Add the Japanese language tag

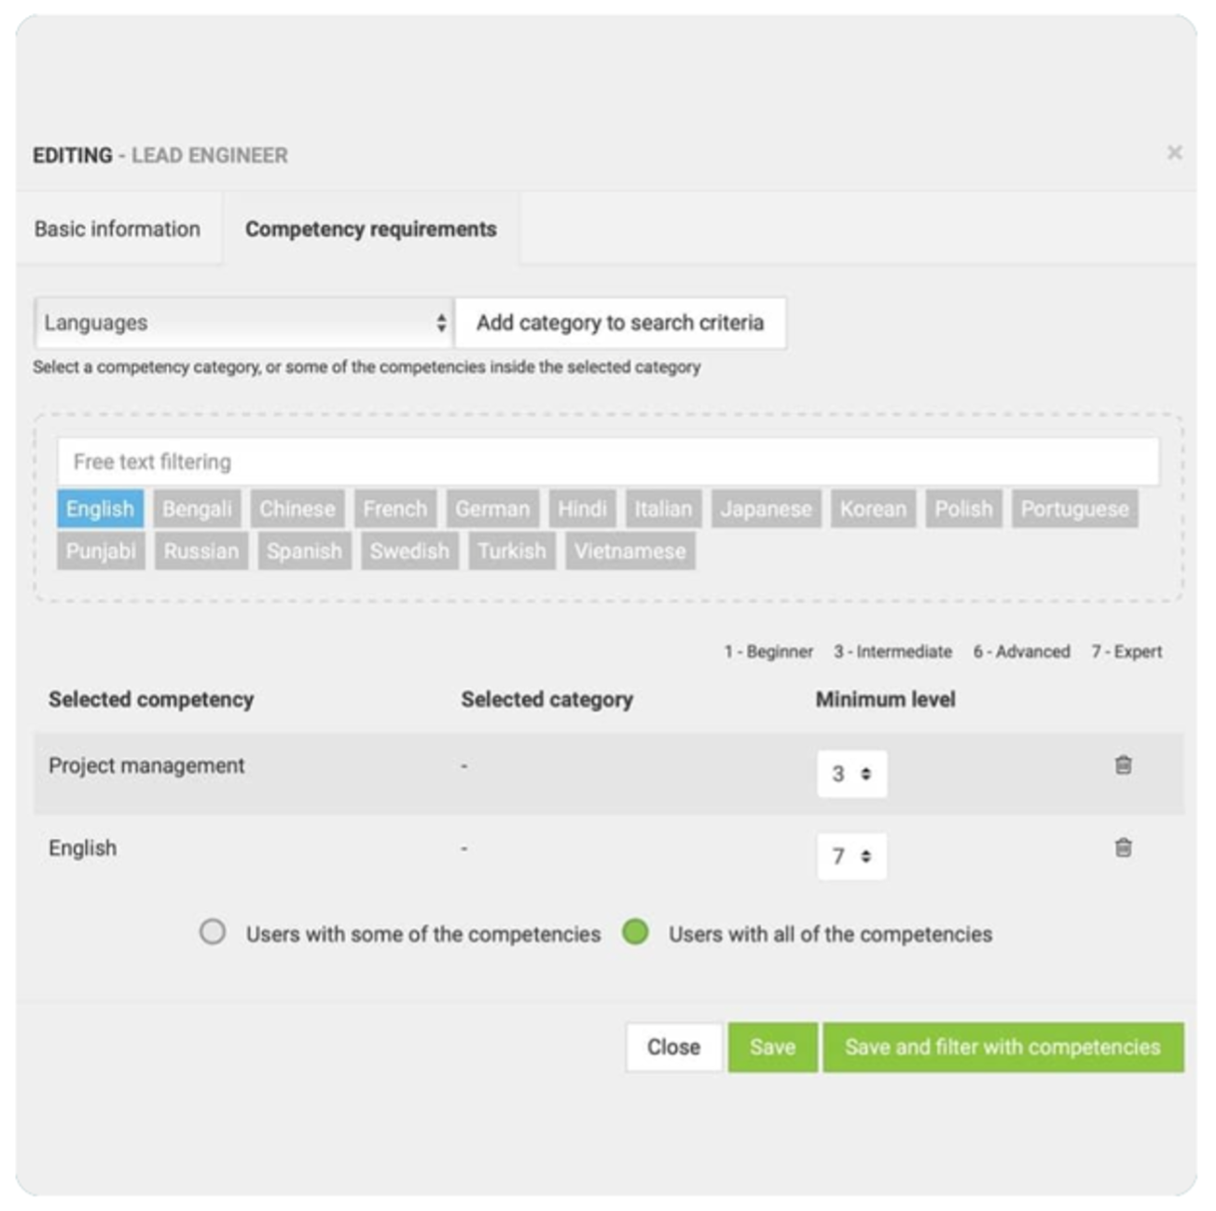click(767, 508)
